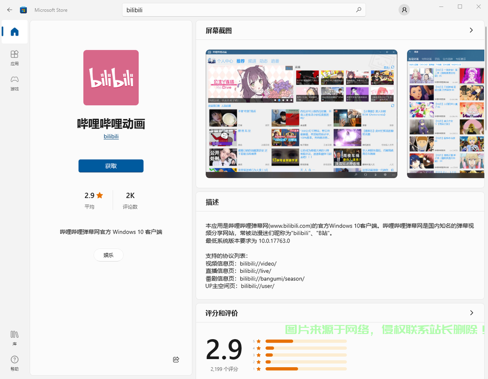Expand the 屏幕截图 section chevron
The image size is (488, 379).
click(x=471, y=30)
